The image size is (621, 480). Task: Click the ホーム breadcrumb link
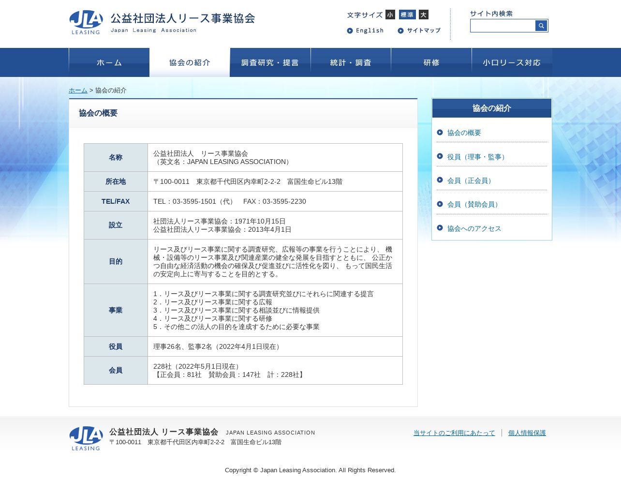pyautogui.click(x=78, y=90)
